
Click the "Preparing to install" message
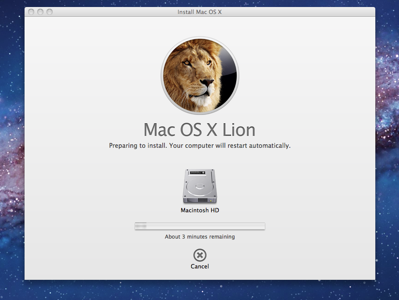click(x=200, y=146)
